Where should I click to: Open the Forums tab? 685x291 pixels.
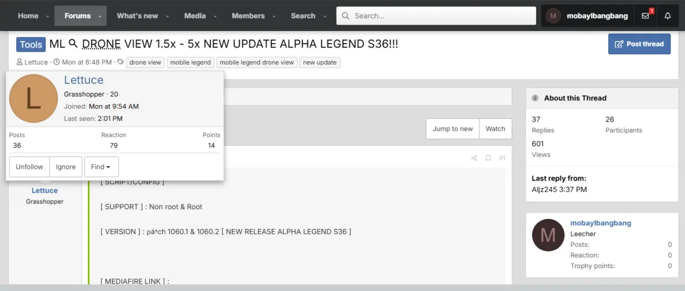pos(78,16)
